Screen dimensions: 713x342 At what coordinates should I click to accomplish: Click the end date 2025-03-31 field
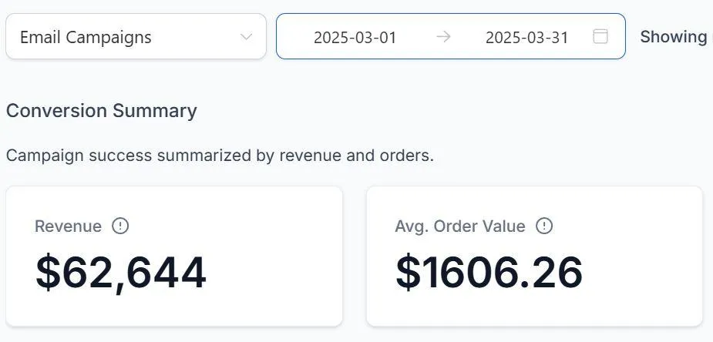[x=527, y=37]
